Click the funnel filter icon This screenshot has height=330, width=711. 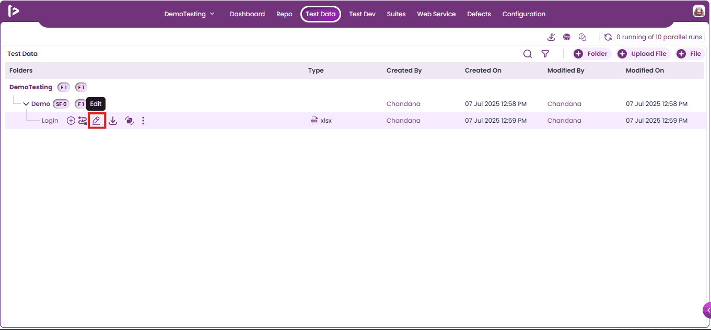click(x=545, y=54)
